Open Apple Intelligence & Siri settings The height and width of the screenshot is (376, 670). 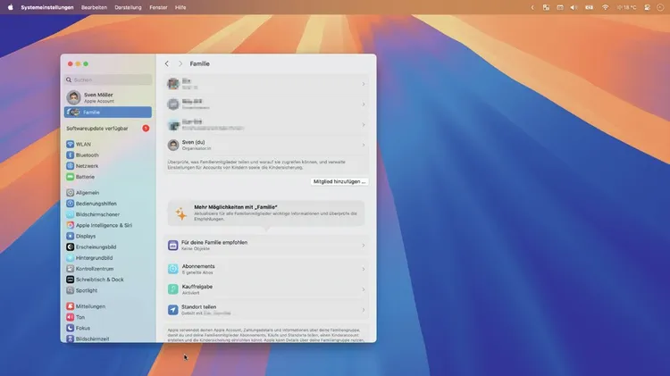click(108, 225)
